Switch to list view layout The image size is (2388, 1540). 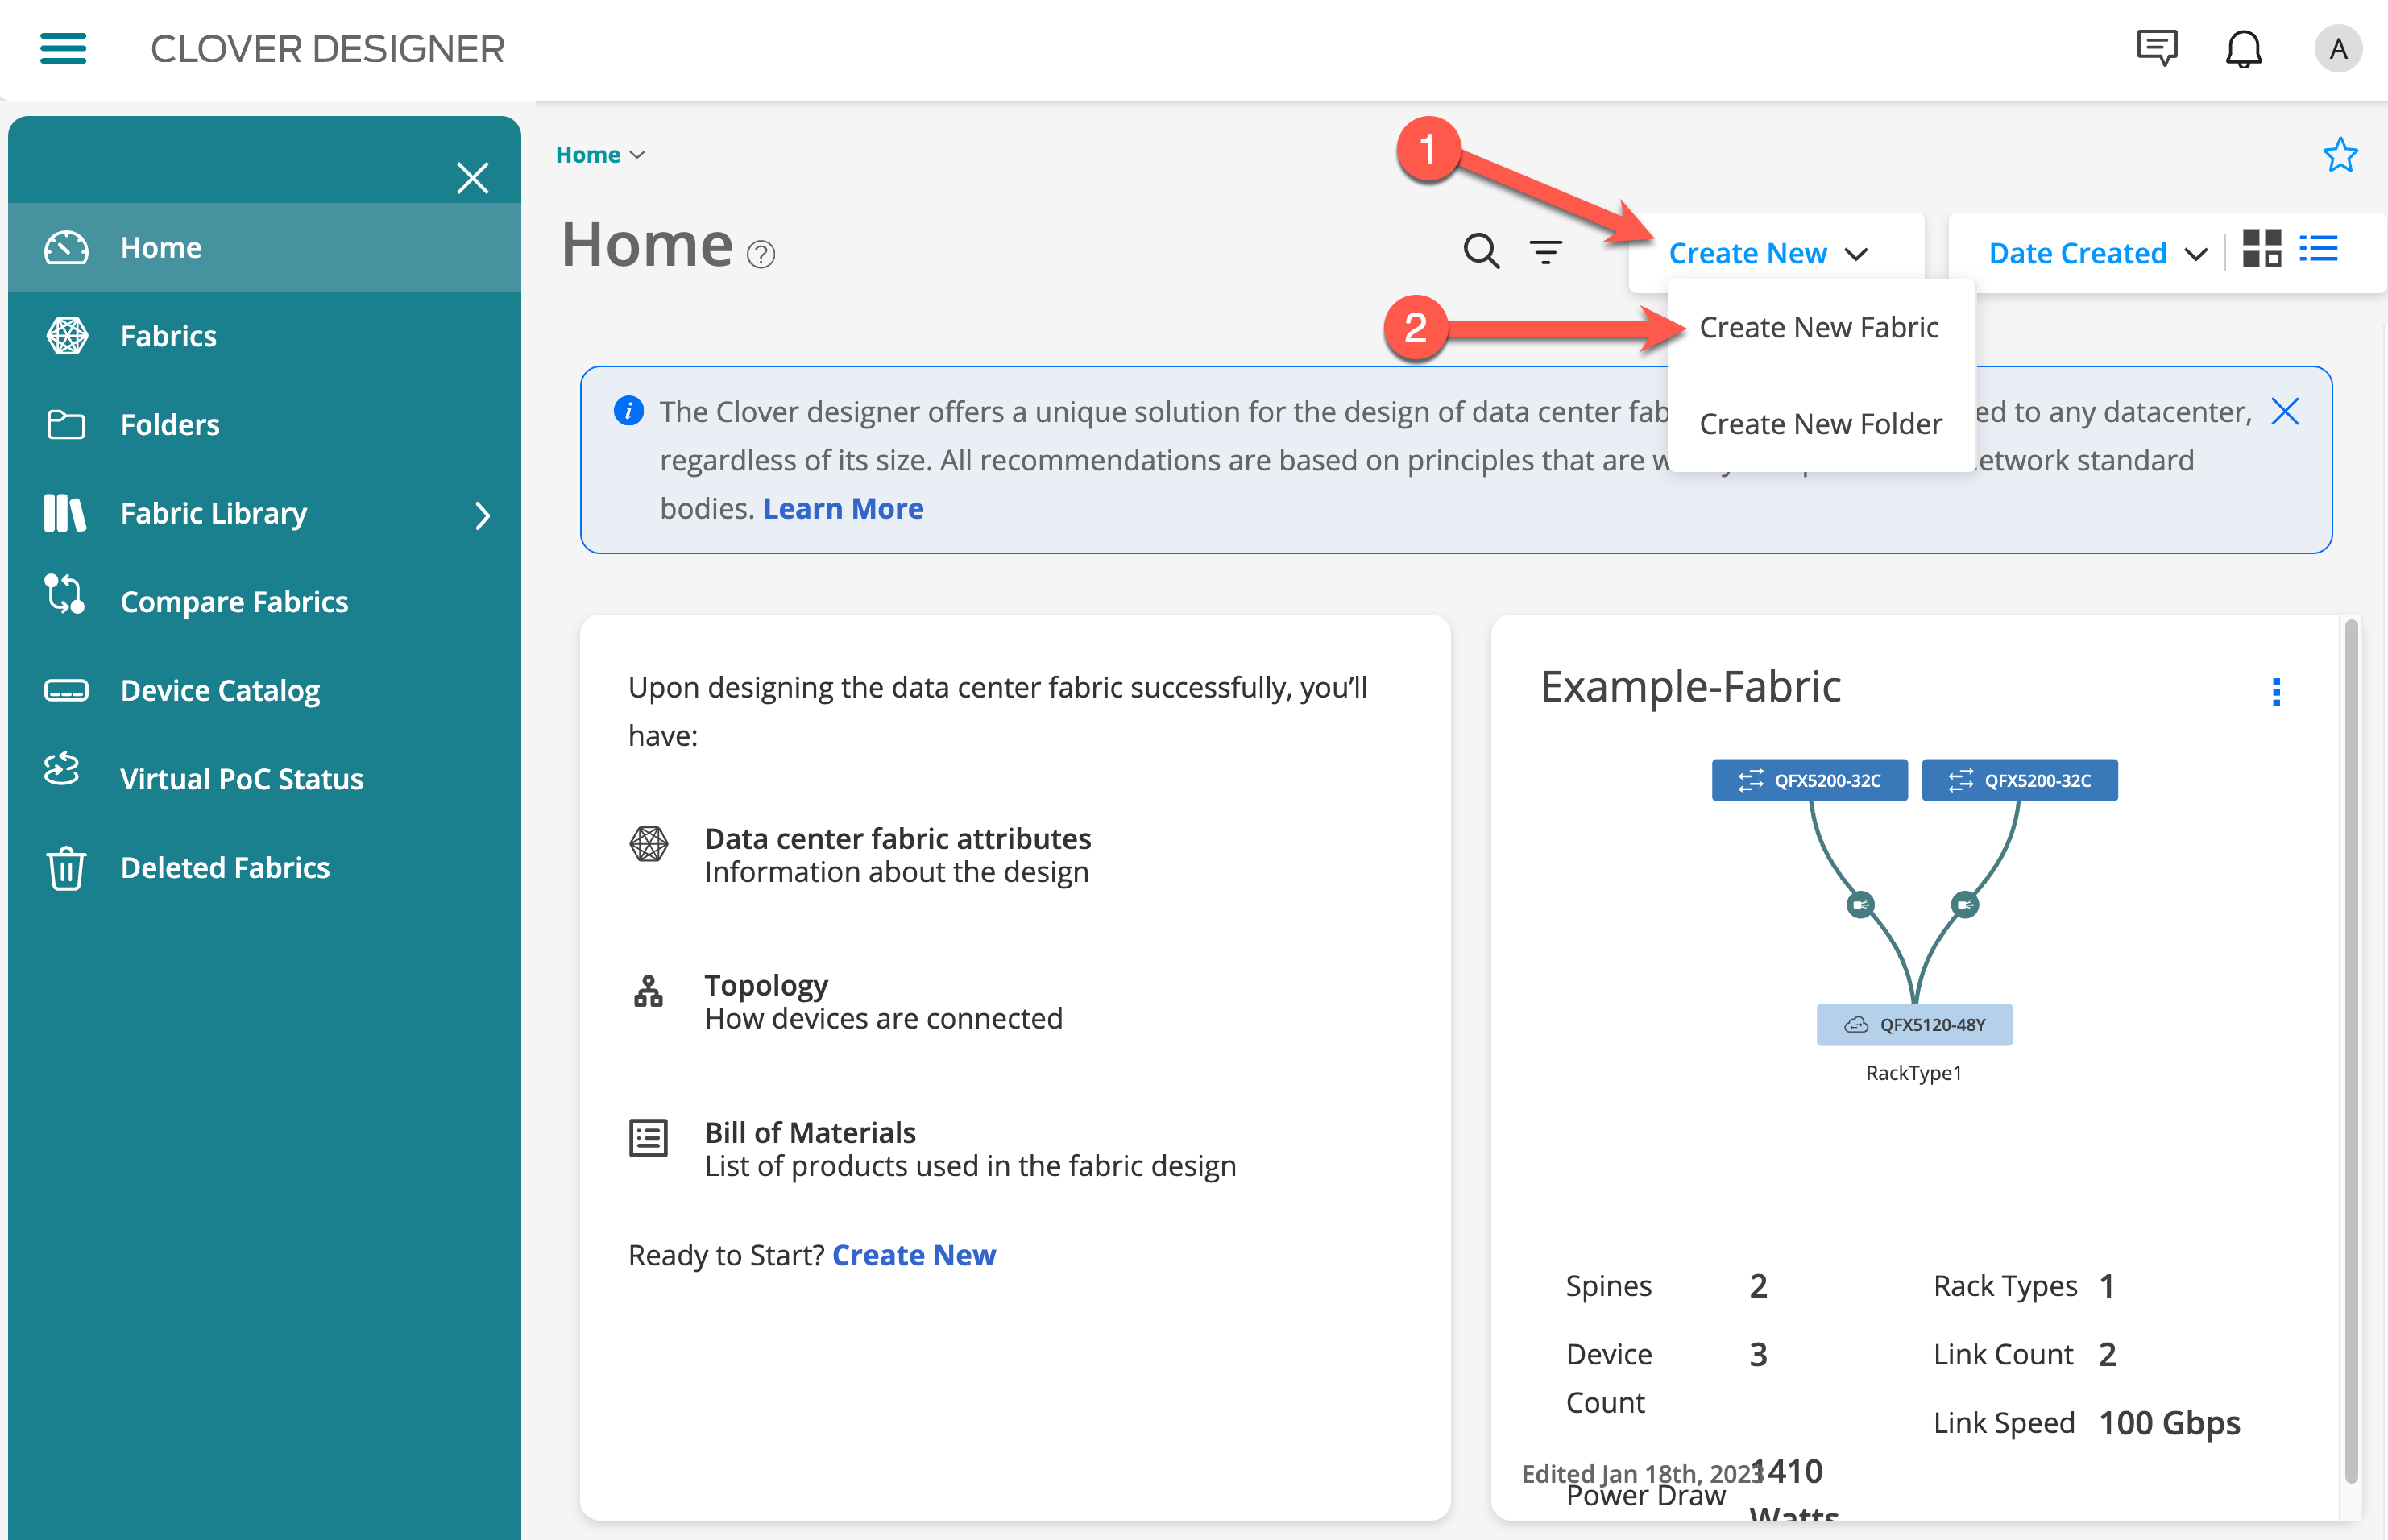(2318, 249)
